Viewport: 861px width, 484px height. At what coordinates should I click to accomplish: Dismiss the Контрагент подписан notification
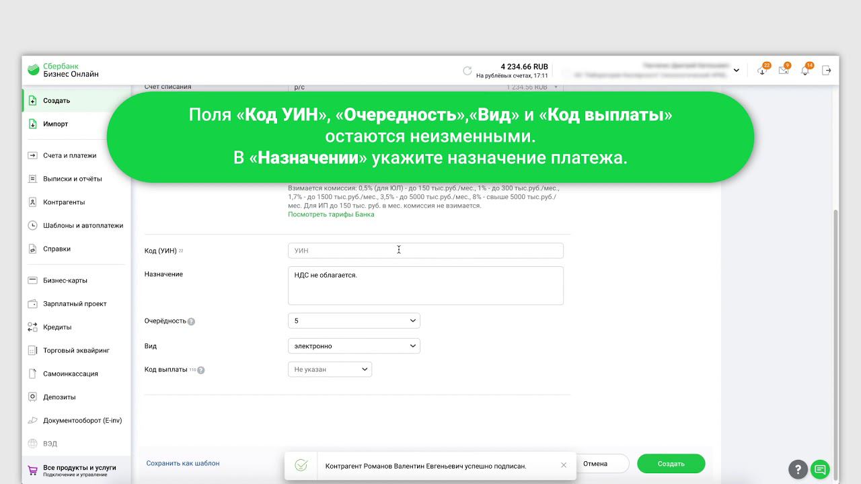[x=564, y=465]
